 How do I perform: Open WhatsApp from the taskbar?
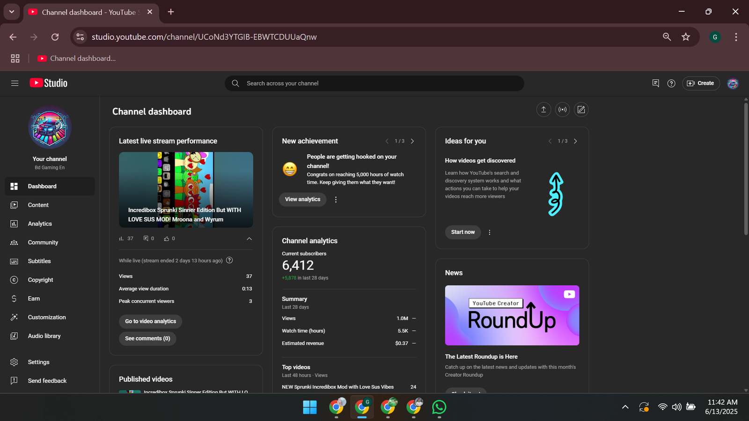[439, 407]
